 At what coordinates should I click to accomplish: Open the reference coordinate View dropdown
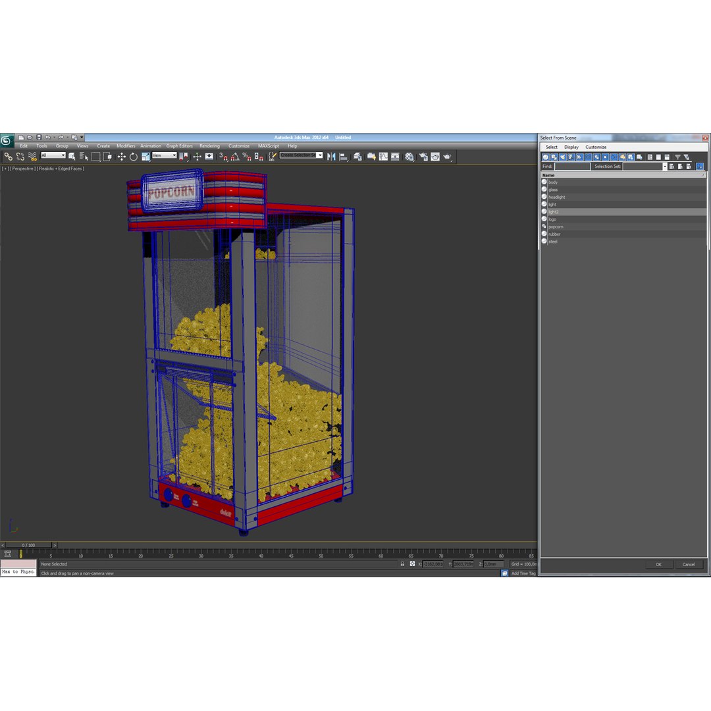click(164, 155)
